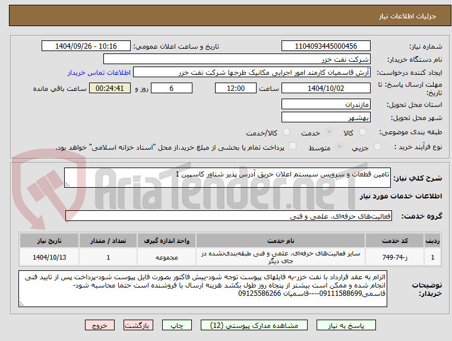
Task: Click the شماره نیاز field 1104093445000456
Action: (x=325, y=46)
